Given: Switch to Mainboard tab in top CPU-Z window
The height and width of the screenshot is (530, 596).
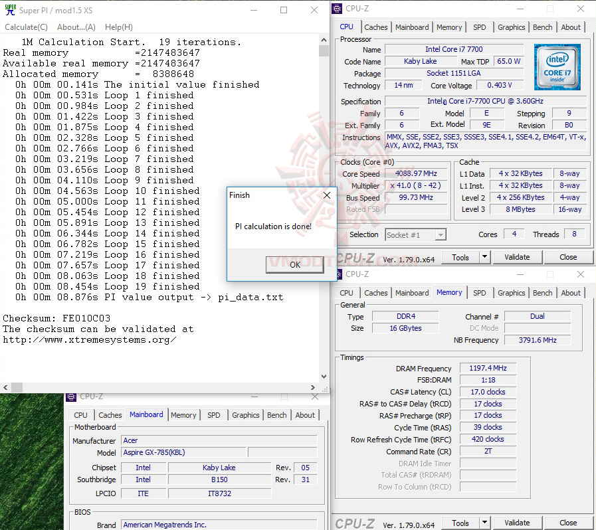Looking at the screenshot, I should [412, 27].
